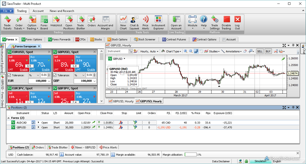Log Out of the platform
This screenshot has width=306, height=164.
pyautogui.click(x=237, y=23)
